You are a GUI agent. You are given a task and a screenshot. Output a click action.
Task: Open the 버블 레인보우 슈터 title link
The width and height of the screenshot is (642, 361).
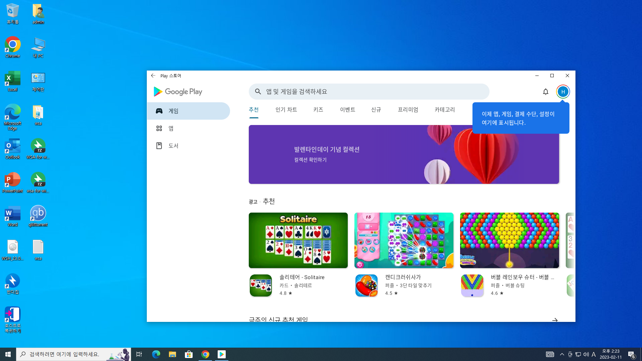pyautogui.click(x=522, y=277)
